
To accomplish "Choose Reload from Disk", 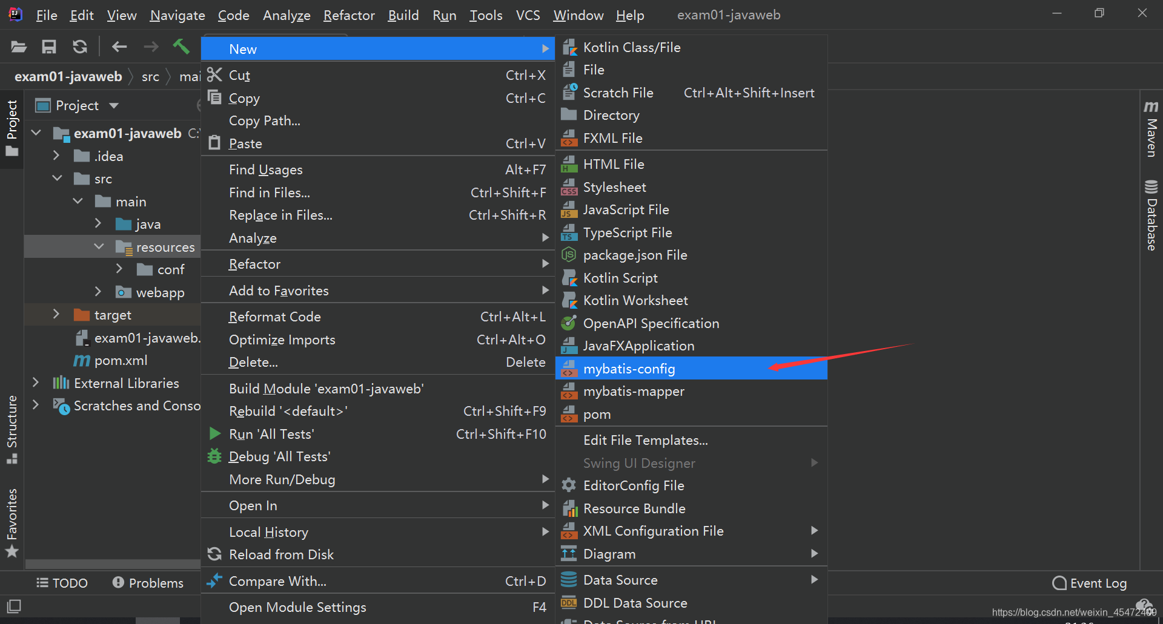I will point(377,554).
